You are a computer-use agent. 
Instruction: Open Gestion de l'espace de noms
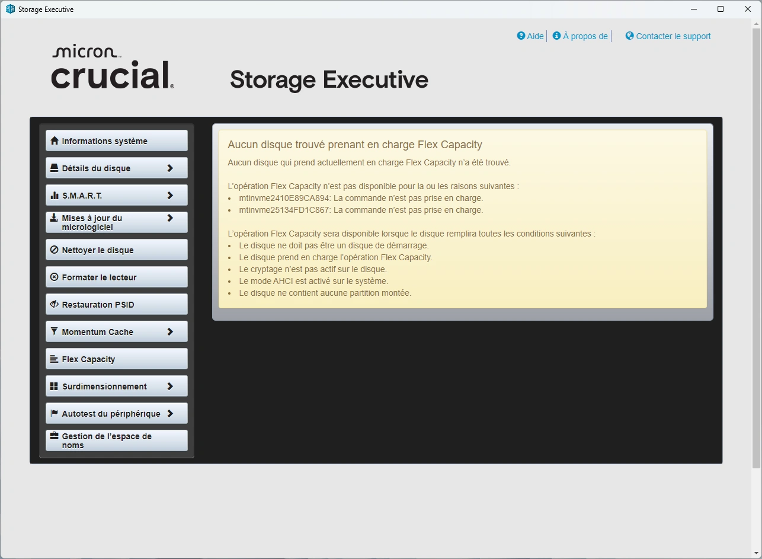(117, 440)
